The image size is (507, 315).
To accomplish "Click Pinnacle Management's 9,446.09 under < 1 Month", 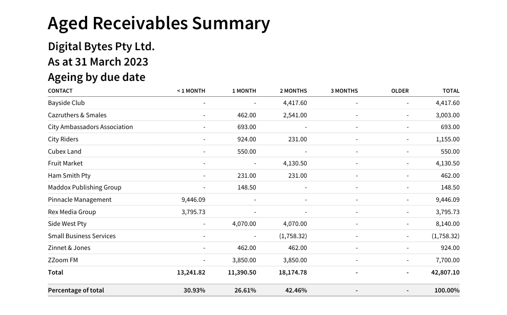I will (193, 200).
